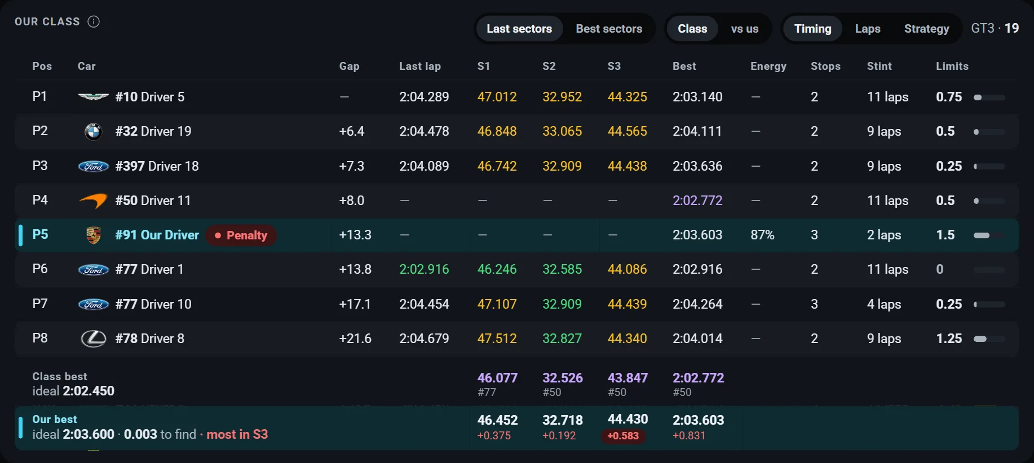This screenshot has width=1034, height=463.
Task: Click the Lexus logo on #78 Driver 8
Action: (93, 339)
